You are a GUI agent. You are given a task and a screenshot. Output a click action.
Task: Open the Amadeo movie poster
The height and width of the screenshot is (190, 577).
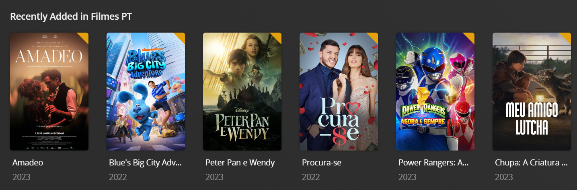pyautogui.click(x=49, y=91)
